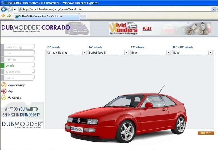Expand the address bar history dropdown
Image resolution: width=218 pixels, height=150 pixels.
tap(213, 9)
